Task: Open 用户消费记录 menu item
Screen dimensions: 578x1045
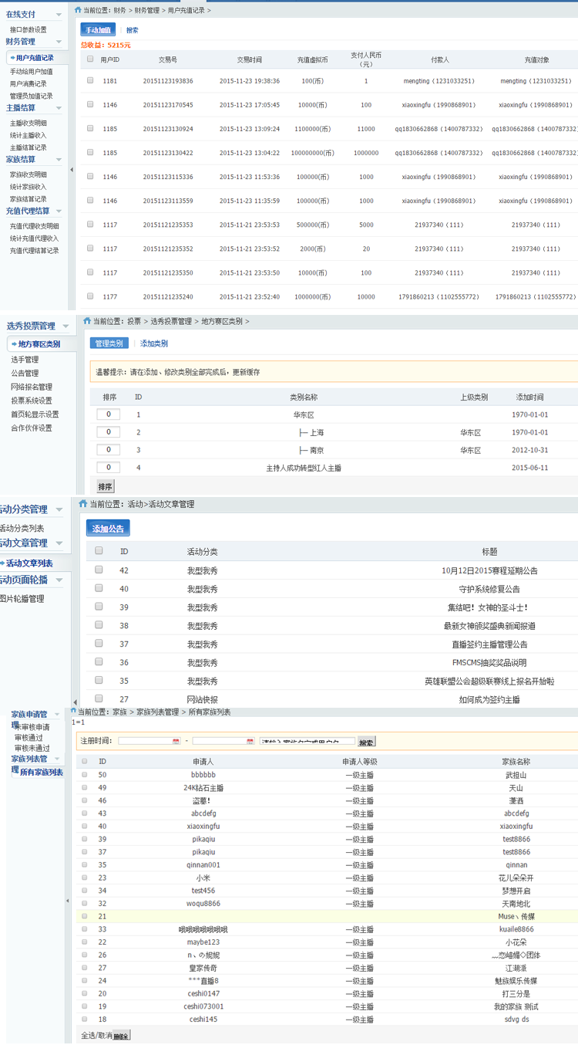Action: tap(29, 83)
